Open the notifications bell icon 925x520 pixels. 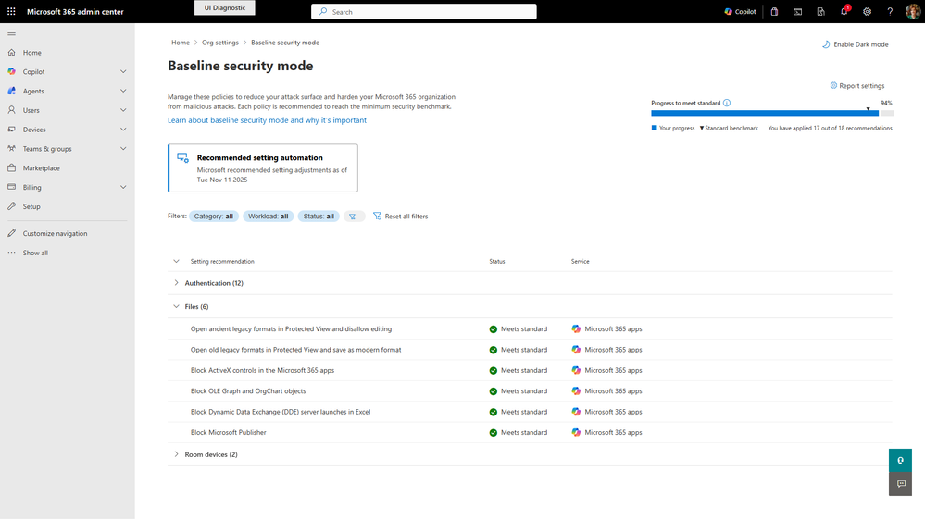click(x=844, y=11)
